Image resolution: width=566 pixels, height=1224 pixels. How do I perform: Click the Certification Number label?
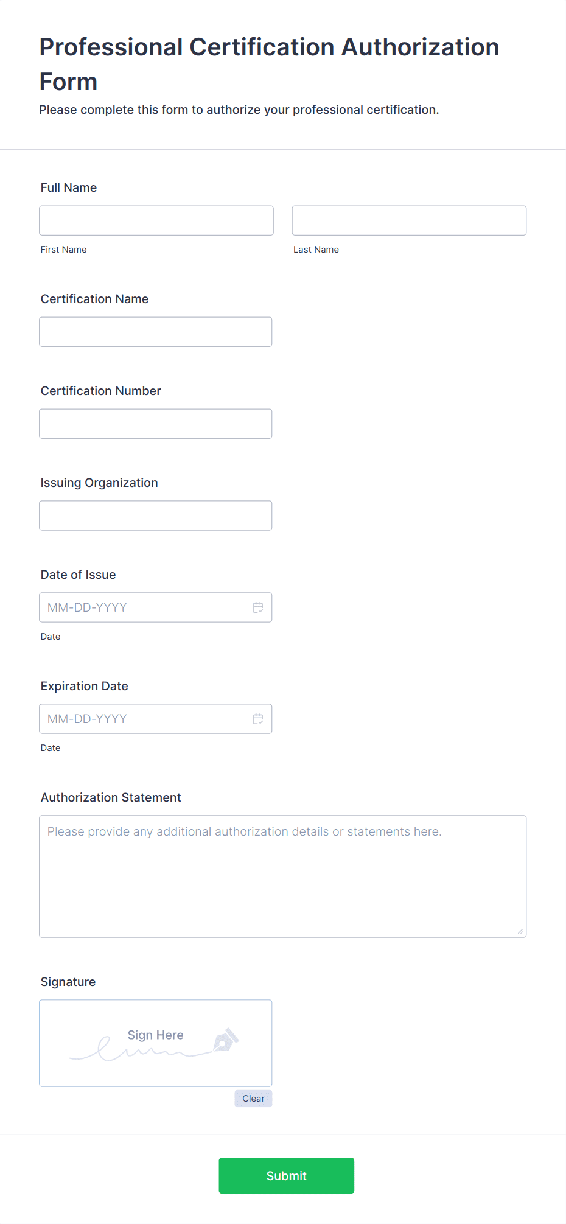pyautogui.click(x=101, y=391)
